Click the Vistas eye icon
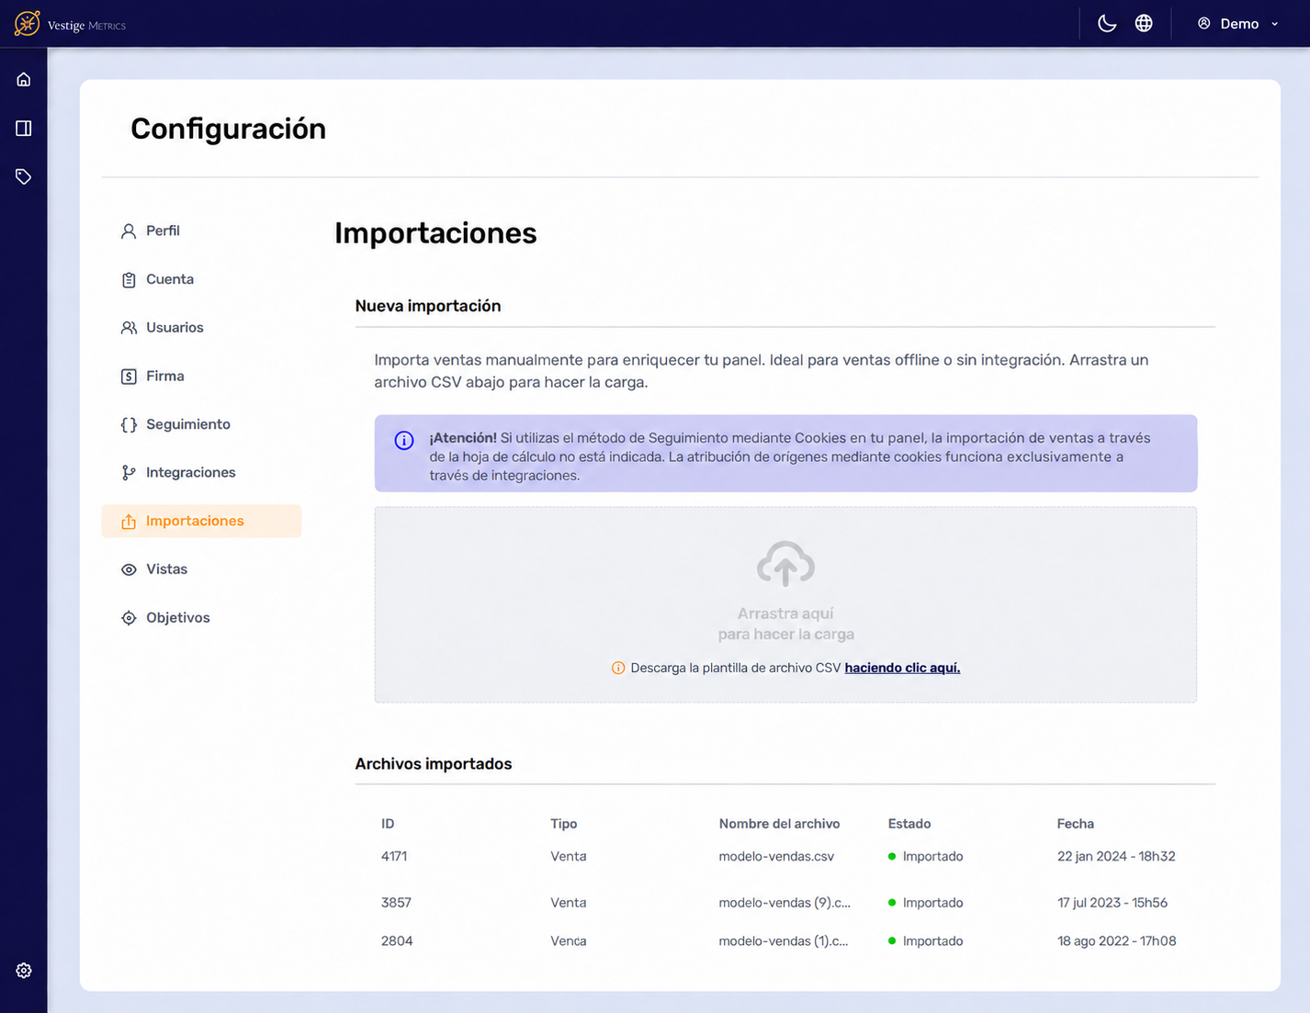 pyautogui.click(x=129, y=569)
